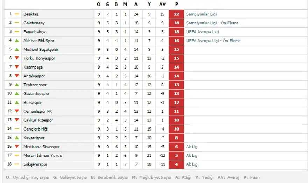Click green up arrow beside Trabzonspor
This screenshot has height=183, width=308.
click(x=16, y=85)
